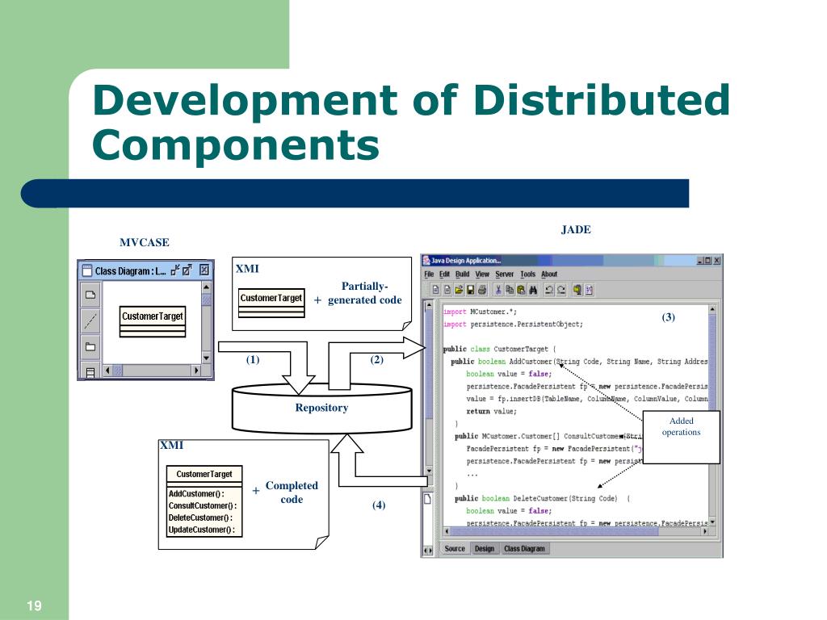The height and width of the screenshot is (620, 827).
Task: Click the small page icon in JADE left gutter
Action: coord(428,499)
